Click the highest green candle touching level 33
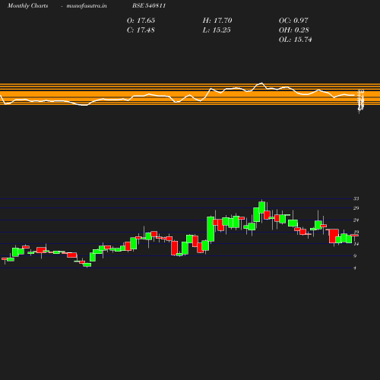The height and width of the screenshot is (380, 380). pos(262,207)
